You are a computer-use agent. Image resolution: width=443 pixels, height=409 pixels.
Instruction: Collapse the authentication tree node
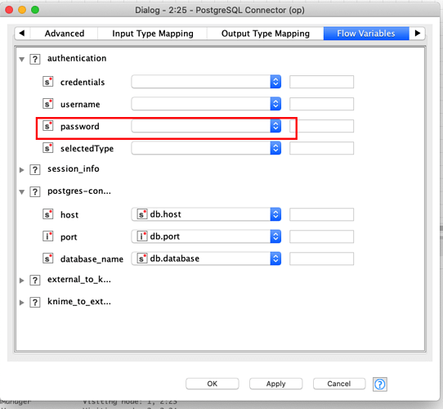(x=22, y=60)
